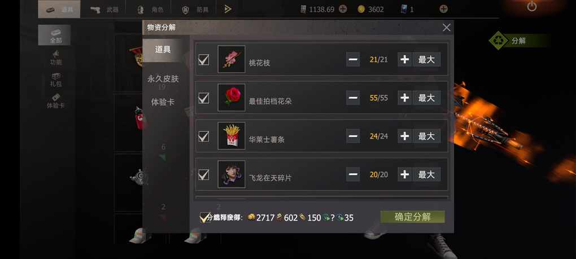Switch to the 永久皮肤 tab

pyautogui.click(x=163, y=79)
